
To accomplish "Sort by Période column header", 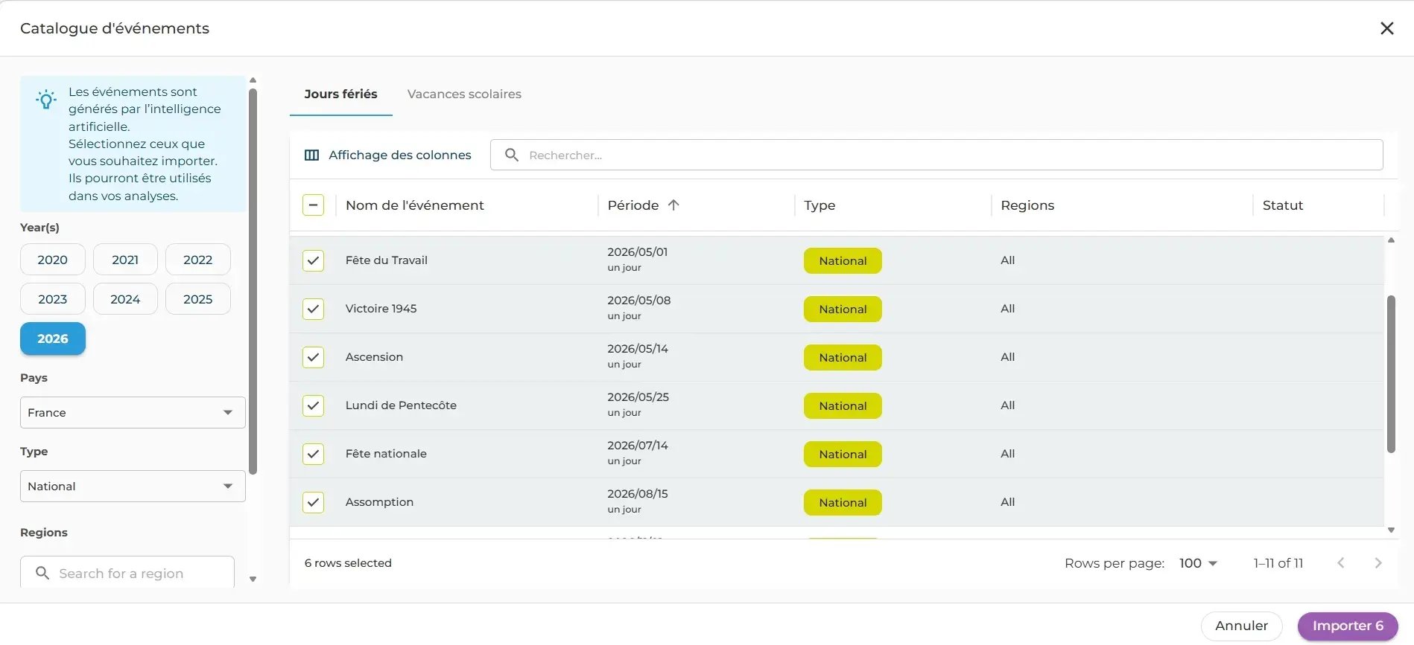I will (633, 205).
